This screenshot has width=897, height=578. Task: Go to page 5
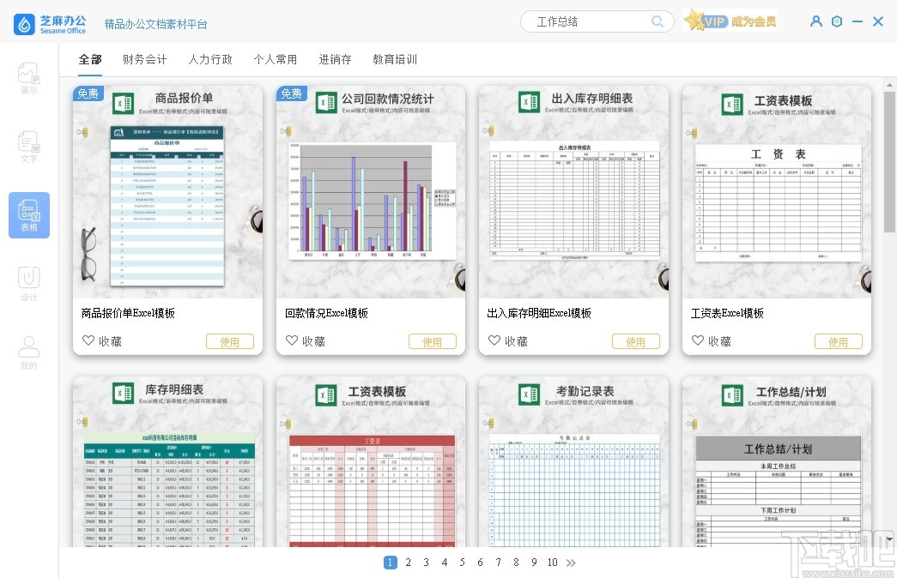tap(462, 563)
